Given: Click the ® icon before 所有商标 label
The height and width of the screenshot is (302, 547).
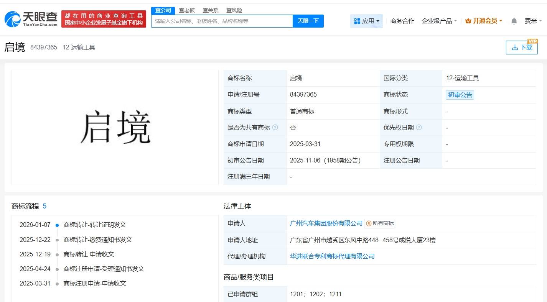Looking at the screenshot, I should 369,223.
